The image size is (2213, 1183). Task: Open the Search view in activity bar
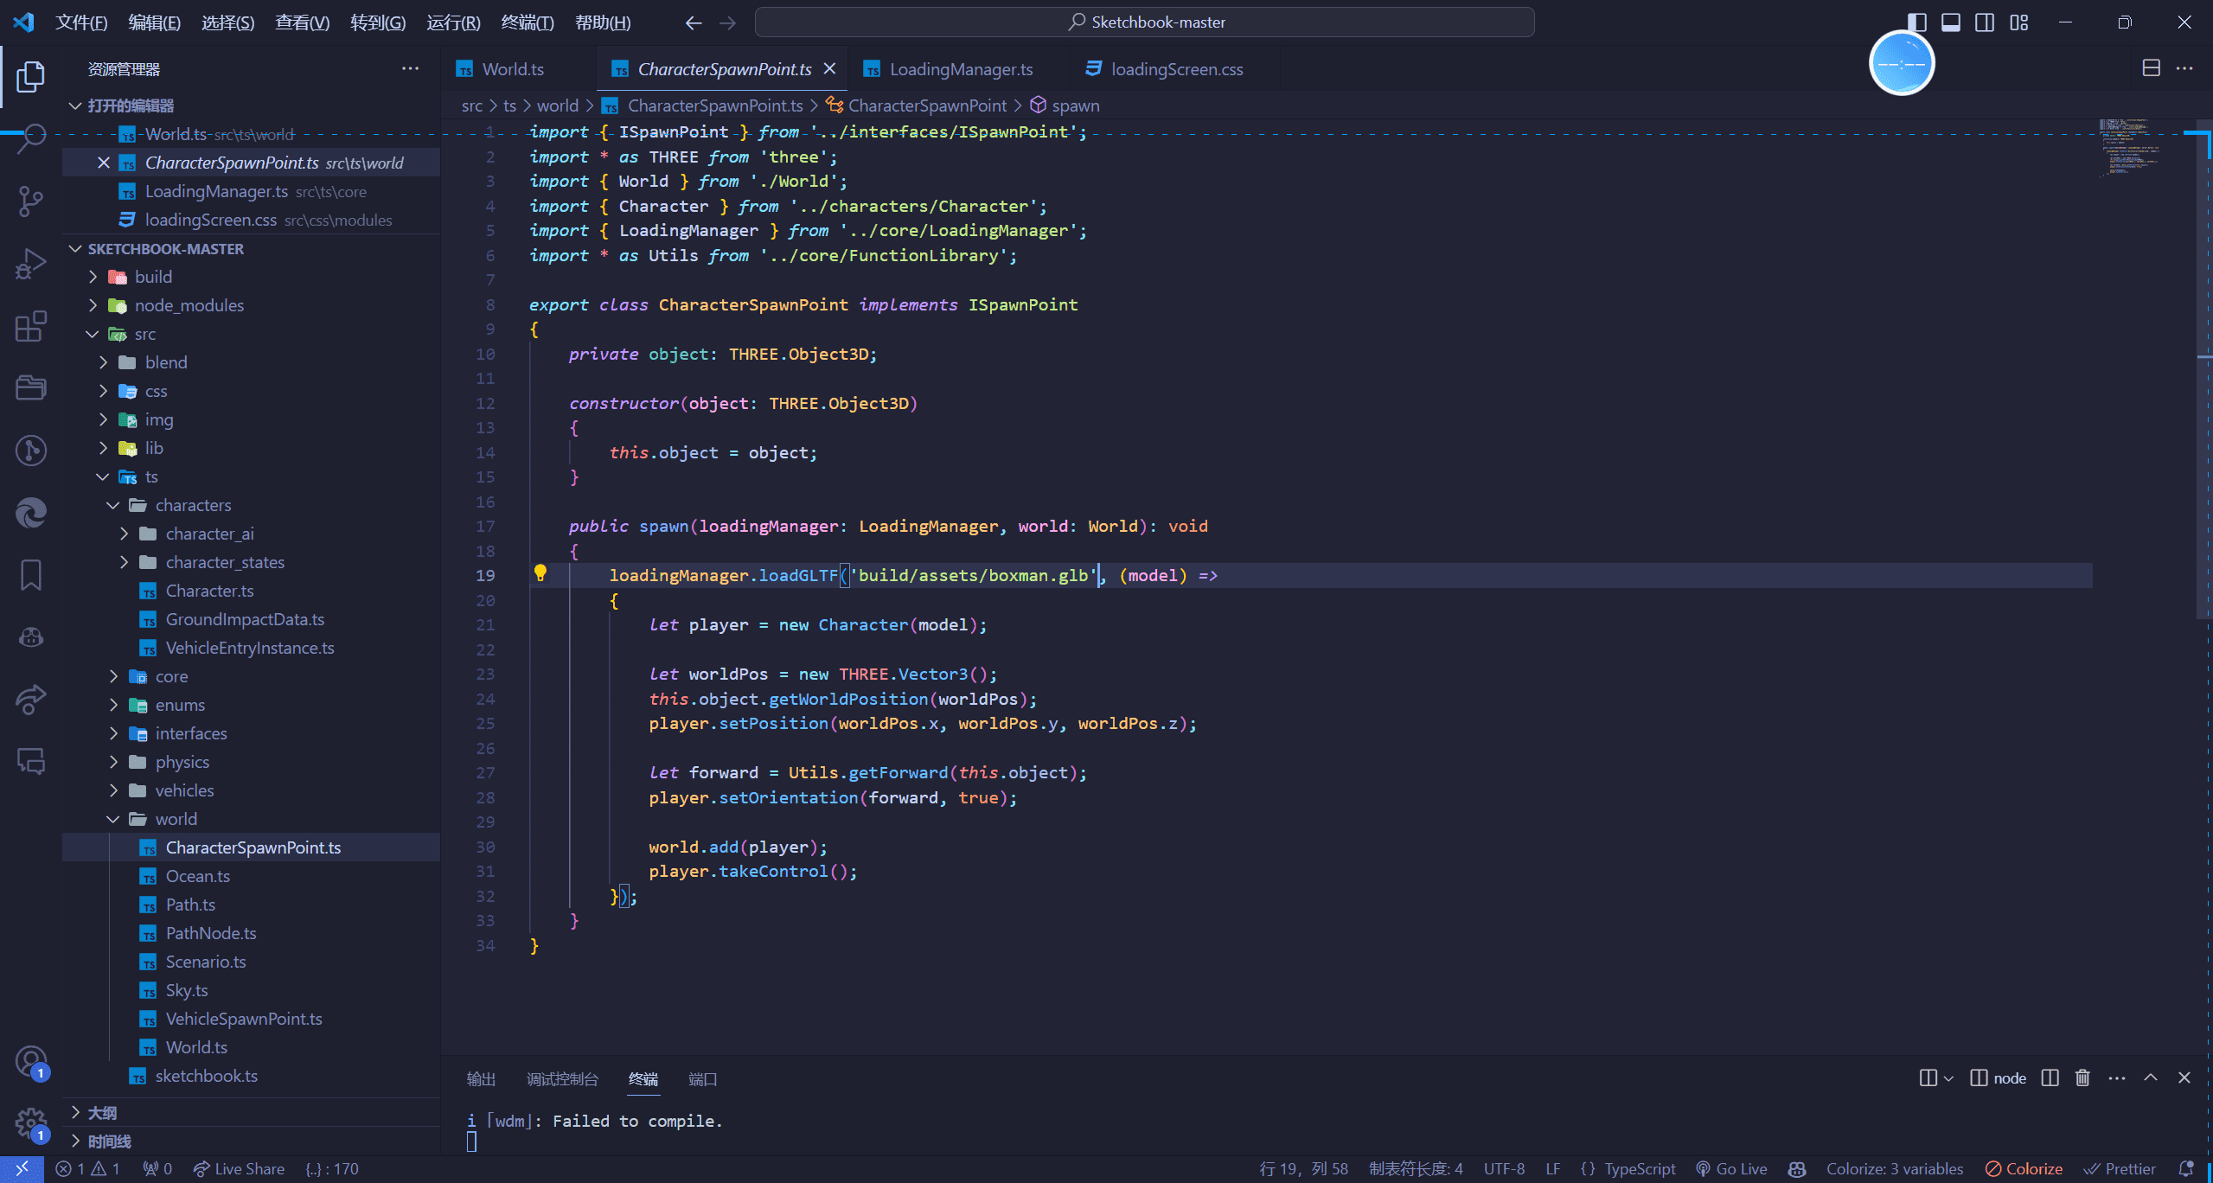coord(31,138)
